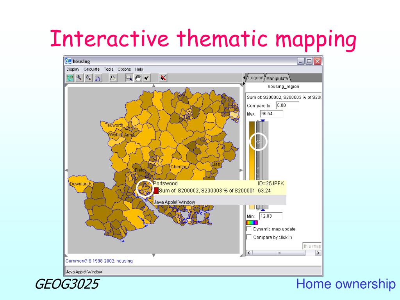Click the map pan right arrow
The height and width of the screenshot is (300, 400).
point(241,170)
